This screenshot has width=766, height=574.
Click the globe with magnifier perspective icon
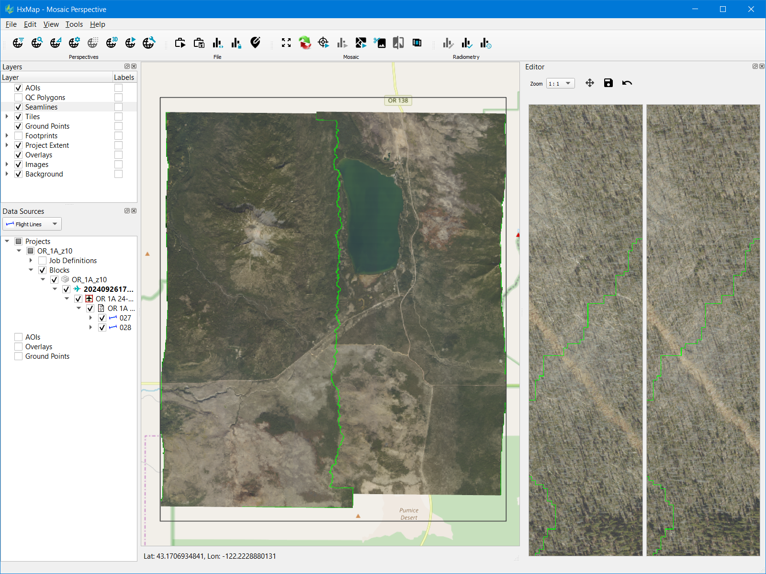[x=37, y=43]
